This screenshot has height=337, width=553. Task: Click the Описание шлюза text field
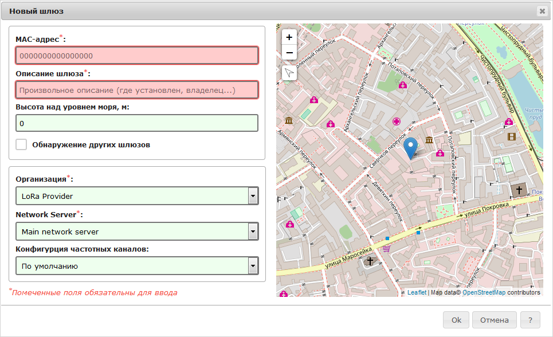pos(137,90)
